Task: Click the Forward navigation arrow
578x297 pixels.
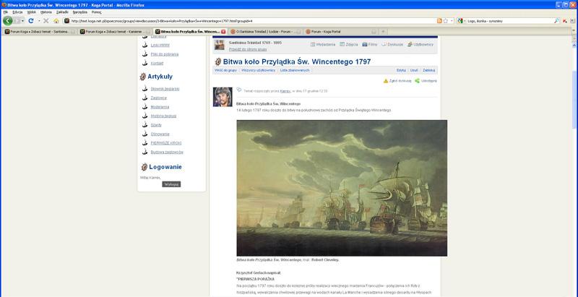Action: coord(17,21)
